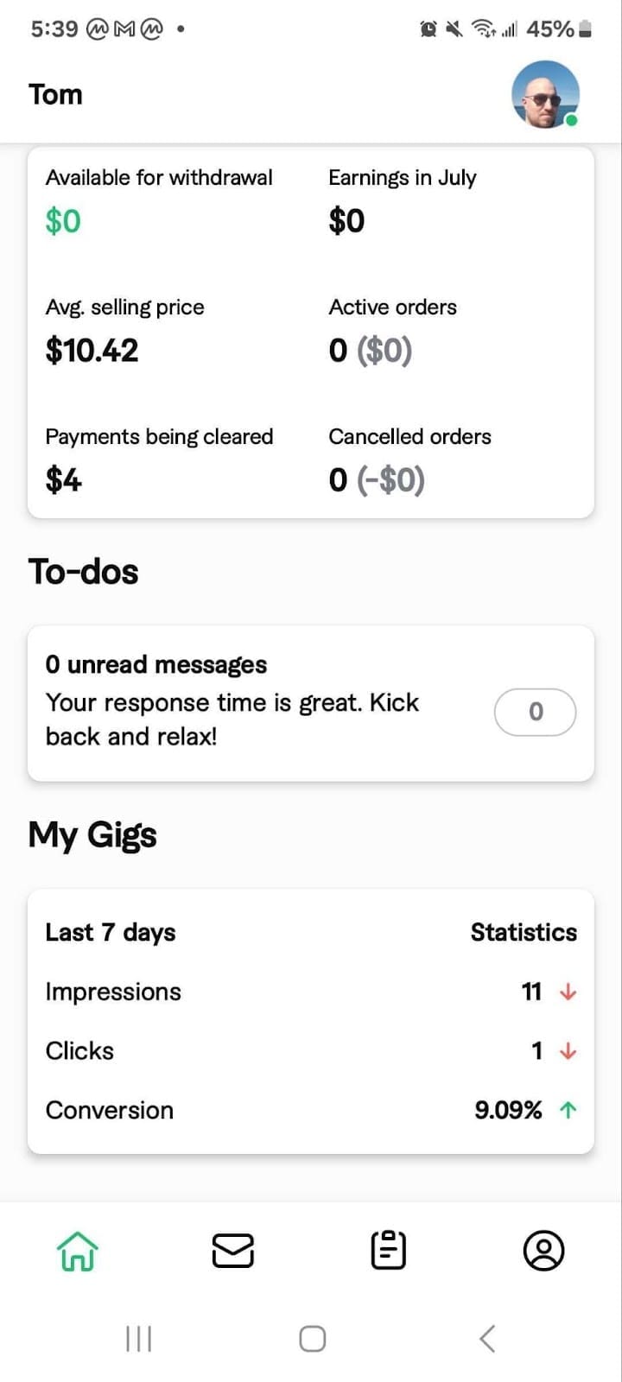This screenshot has height=1382, width=622.
Task: Tap Earnings in July value
Action: click(x=346, y=221)
